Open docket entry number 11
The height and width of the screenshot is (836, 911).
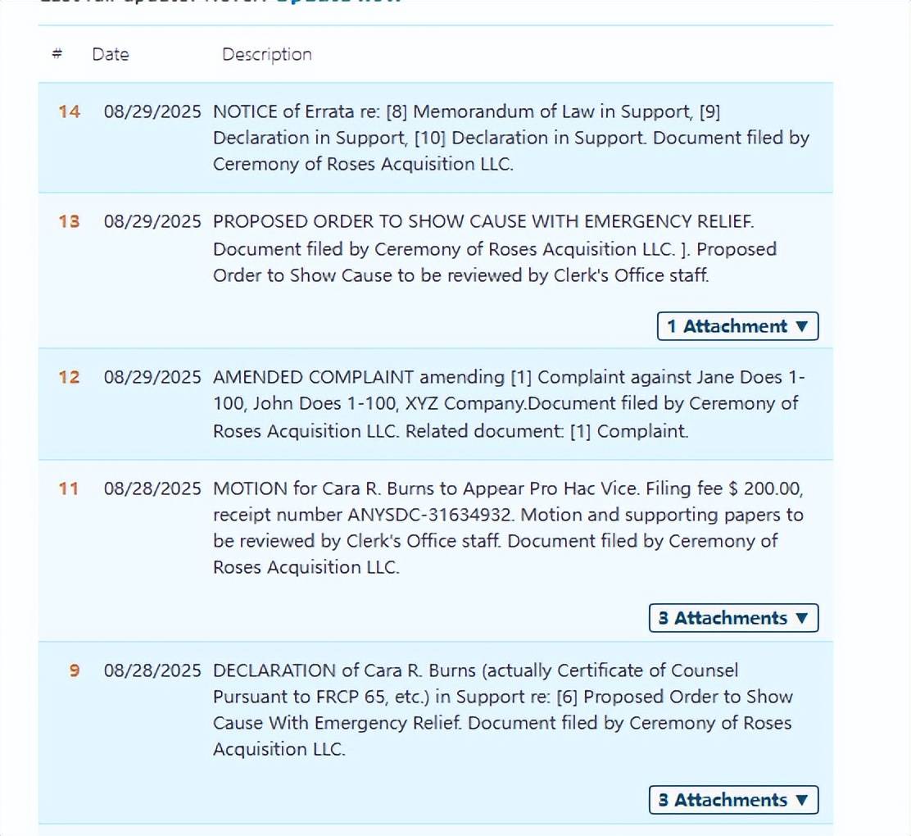click(69, 488)
